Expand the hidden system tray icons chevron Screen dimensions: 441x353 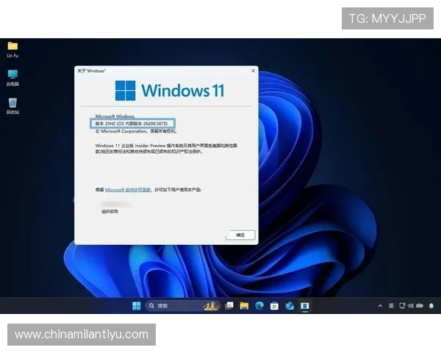(x=380, y=306)
